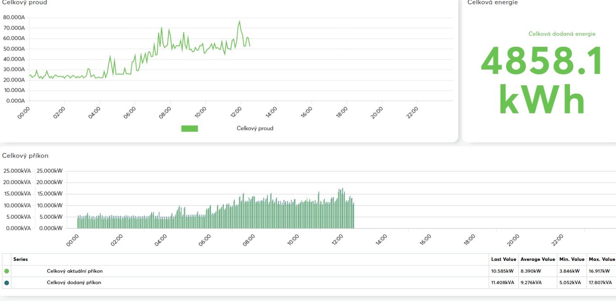Click the tallest power bar near 12:00
Screen dimensions: 616x301
342,208
